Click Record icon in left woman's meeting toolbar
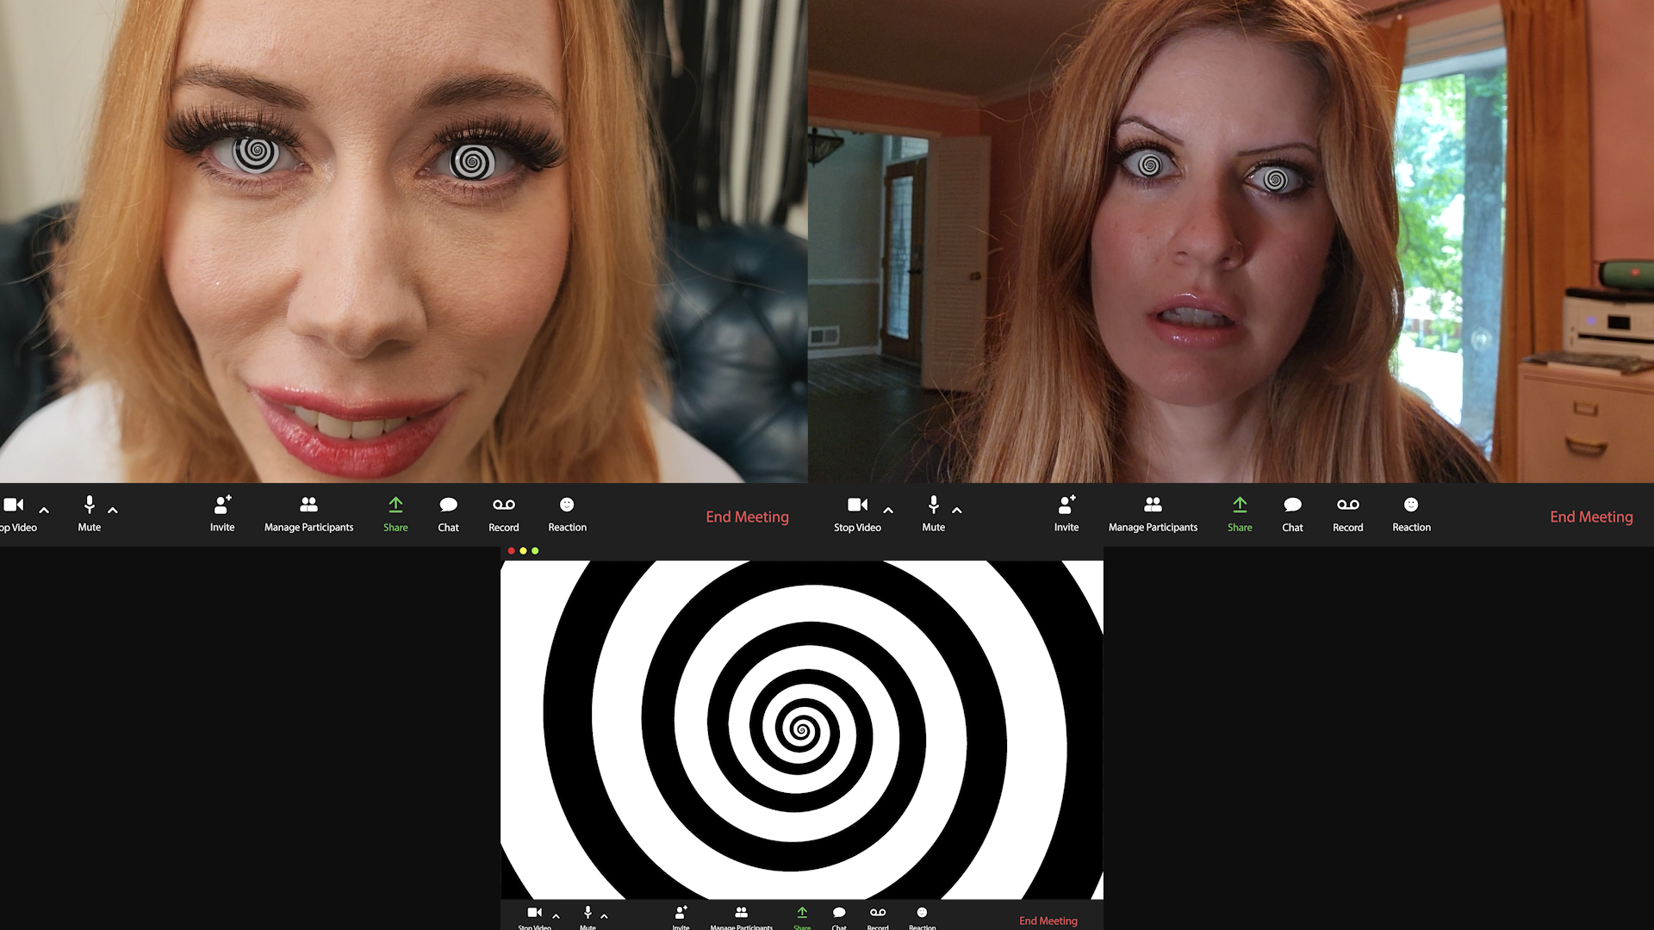 [504, 505]
